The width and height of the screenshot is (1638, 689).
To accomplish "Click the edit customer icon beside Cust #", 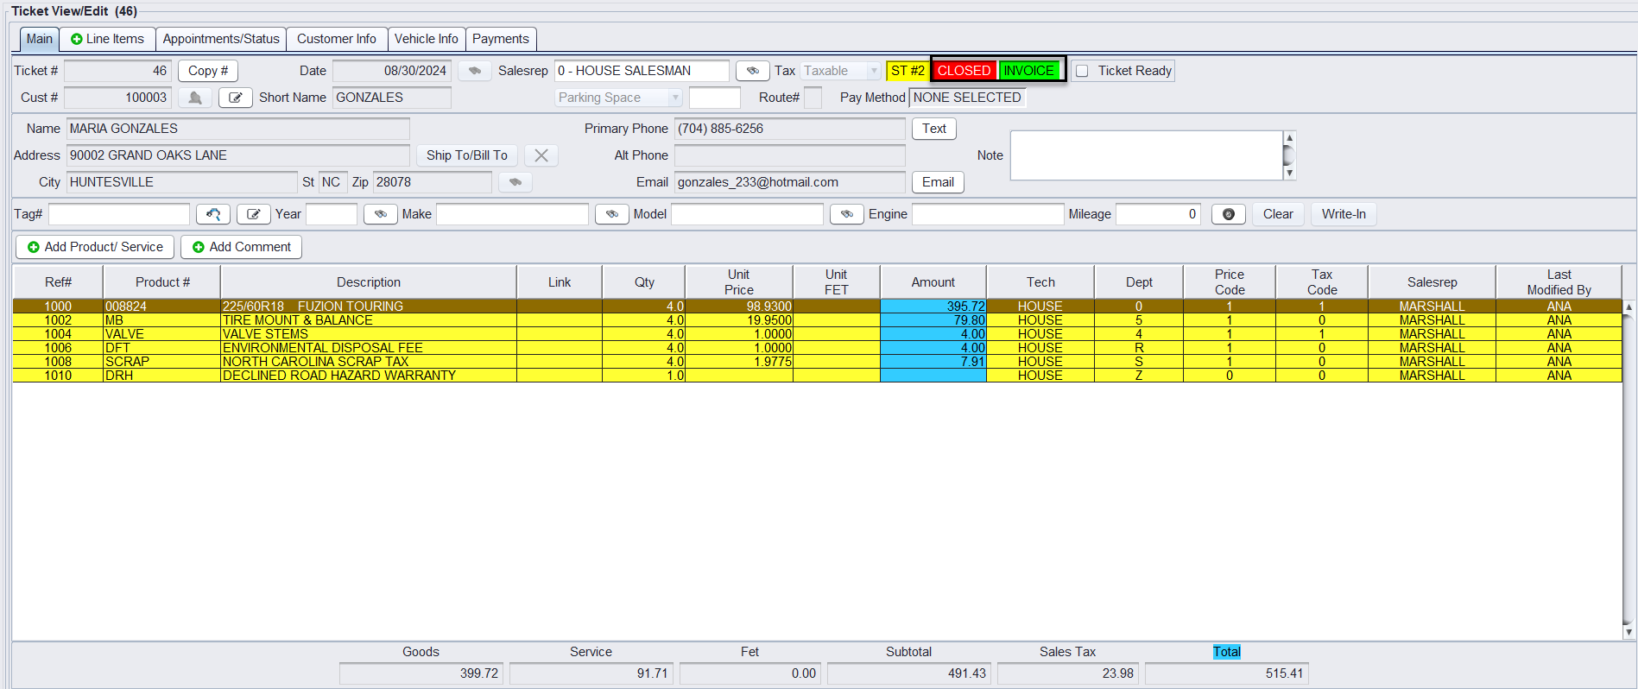I will click(x=235, y=98).
